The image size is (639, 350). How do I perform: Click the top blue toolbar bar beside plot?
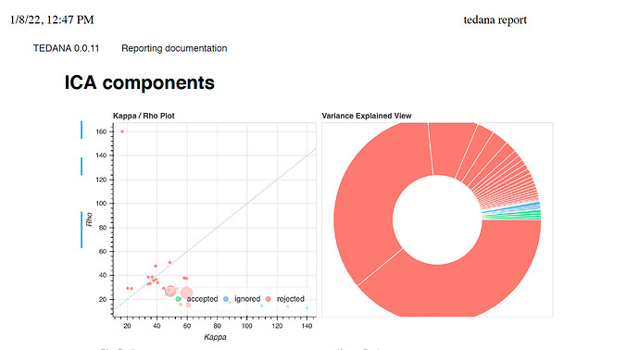pos(81,130)
